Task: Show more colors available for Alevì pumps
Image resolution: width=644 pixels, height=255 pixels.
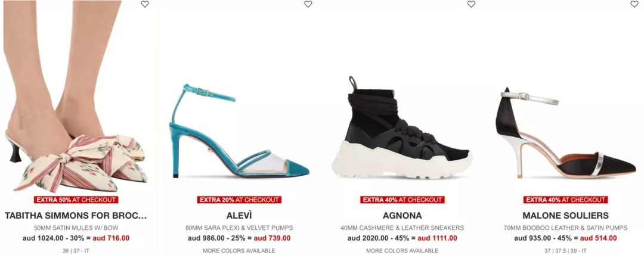Action: point(239,250)
